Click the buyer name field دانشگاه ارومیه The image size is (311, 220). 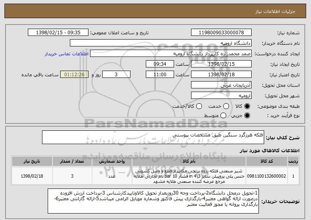(161, 43)
